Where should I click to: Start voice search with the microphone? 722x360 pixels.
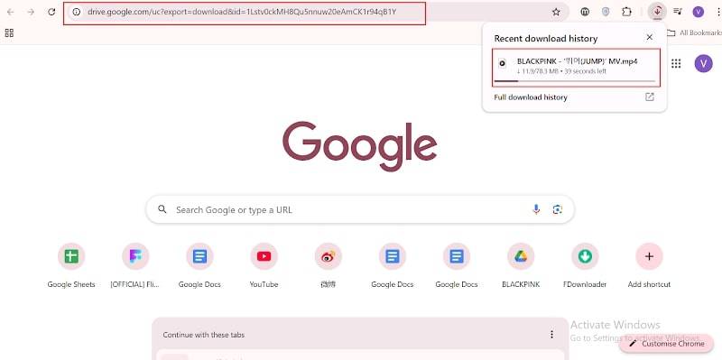point(536,209)
